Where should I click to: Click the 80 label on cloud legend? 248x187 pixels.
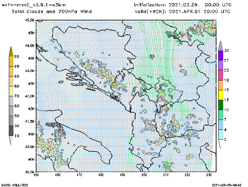(x=17, y=86)
